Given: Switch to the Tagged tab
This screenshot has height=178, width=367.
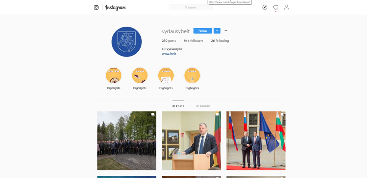Looking at the screenshot, I should coord(203,106).
